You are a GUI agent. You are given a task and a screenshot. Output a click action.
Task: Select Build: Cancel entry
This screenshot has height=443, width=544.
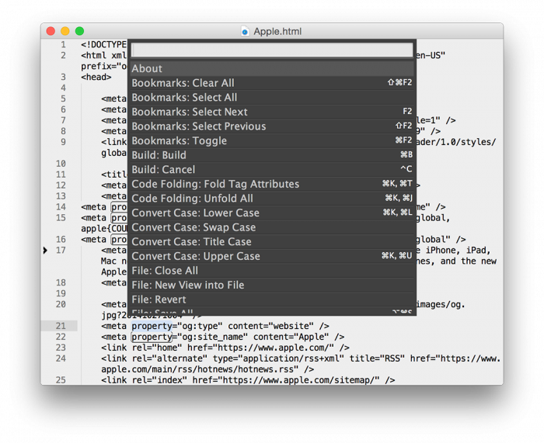pyautogui.click(x=272, y=170)
